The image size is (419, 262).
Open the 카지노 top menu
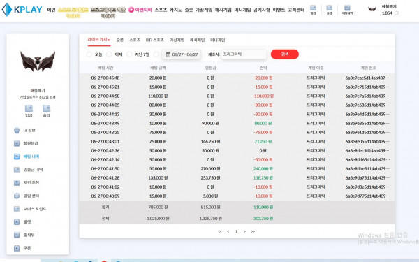pyautogui.click(x=176, y=10)
